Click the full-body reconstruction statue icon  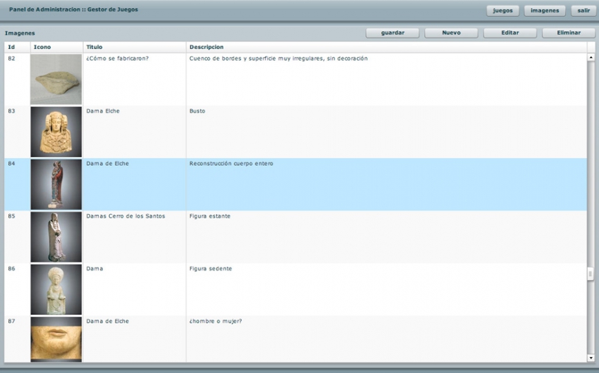[56, 184]
